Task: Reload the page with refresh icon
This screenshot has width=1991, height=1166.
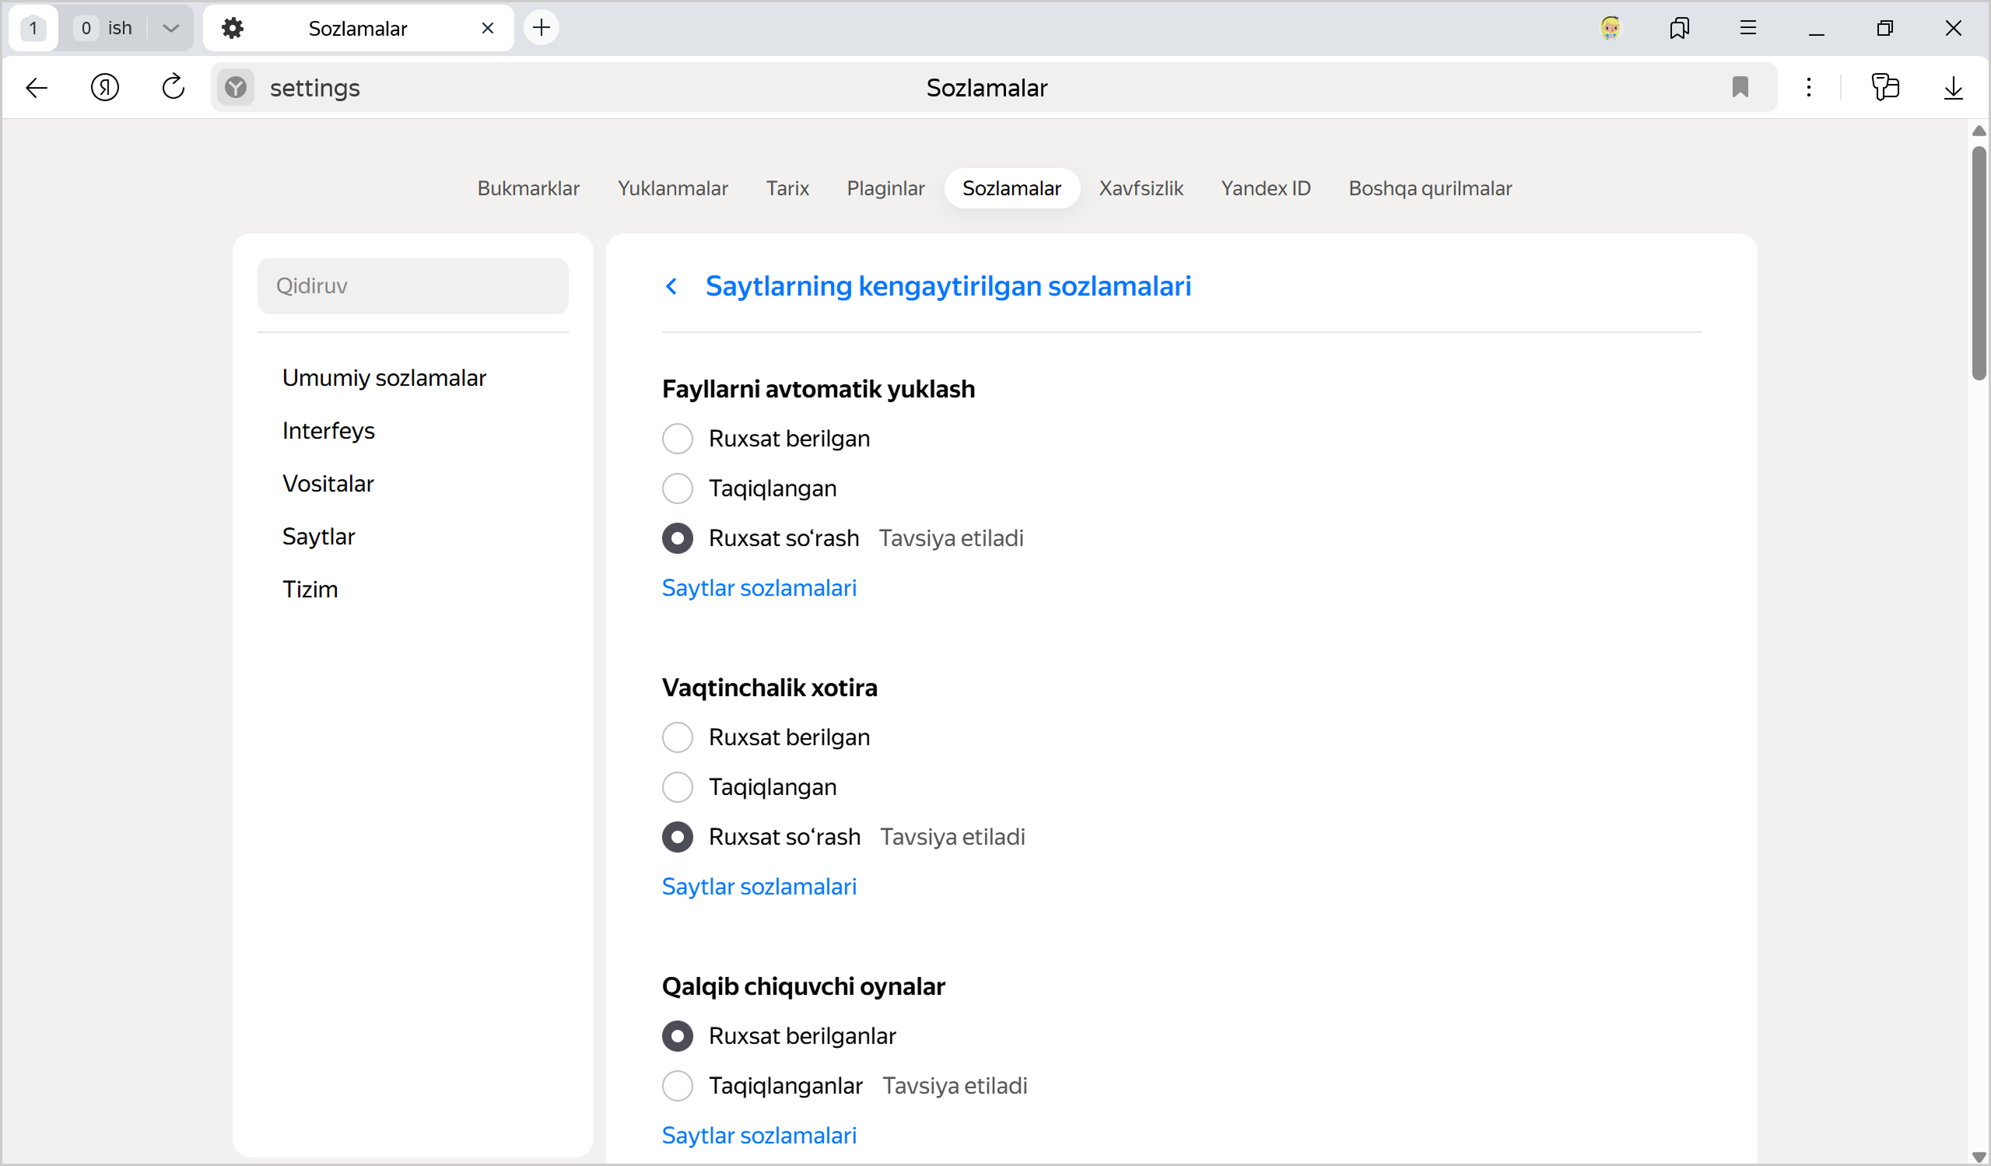Action: (173, 88)
